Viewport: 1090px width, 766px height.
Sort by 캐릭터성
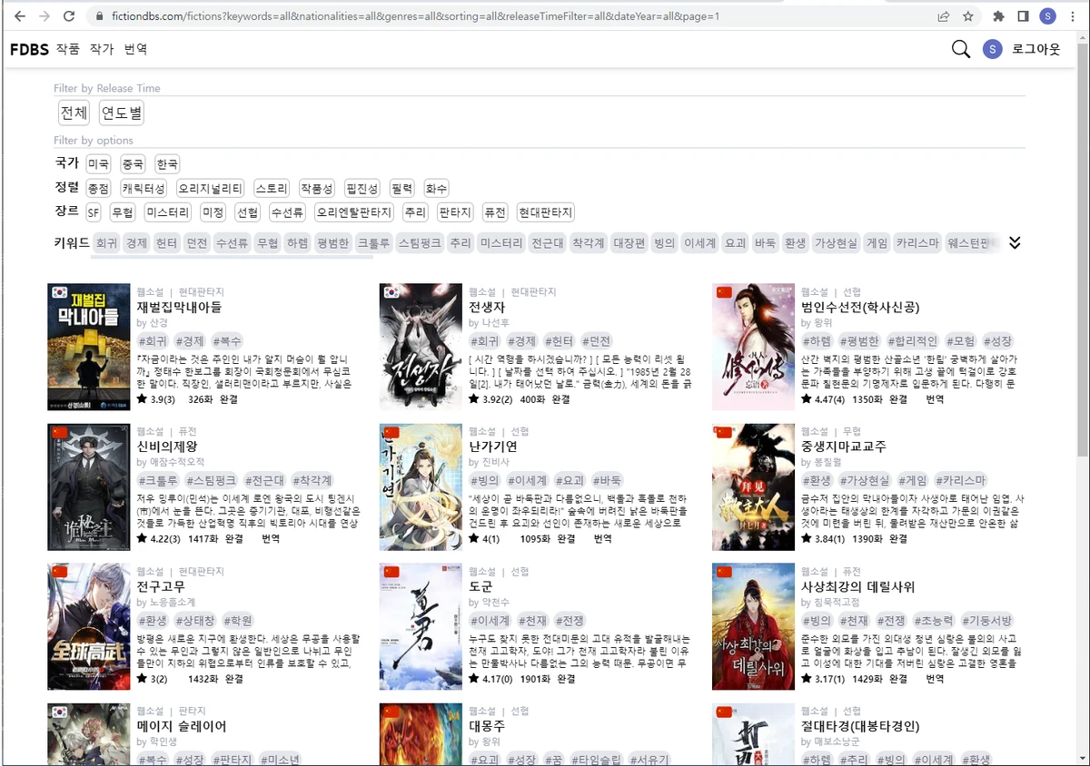(144, 189)
